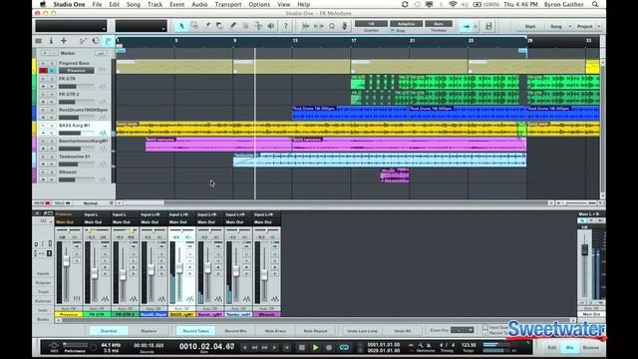The image size is (638, 359).
Task: Click the Rewind transport button
Action: point(255,347)
